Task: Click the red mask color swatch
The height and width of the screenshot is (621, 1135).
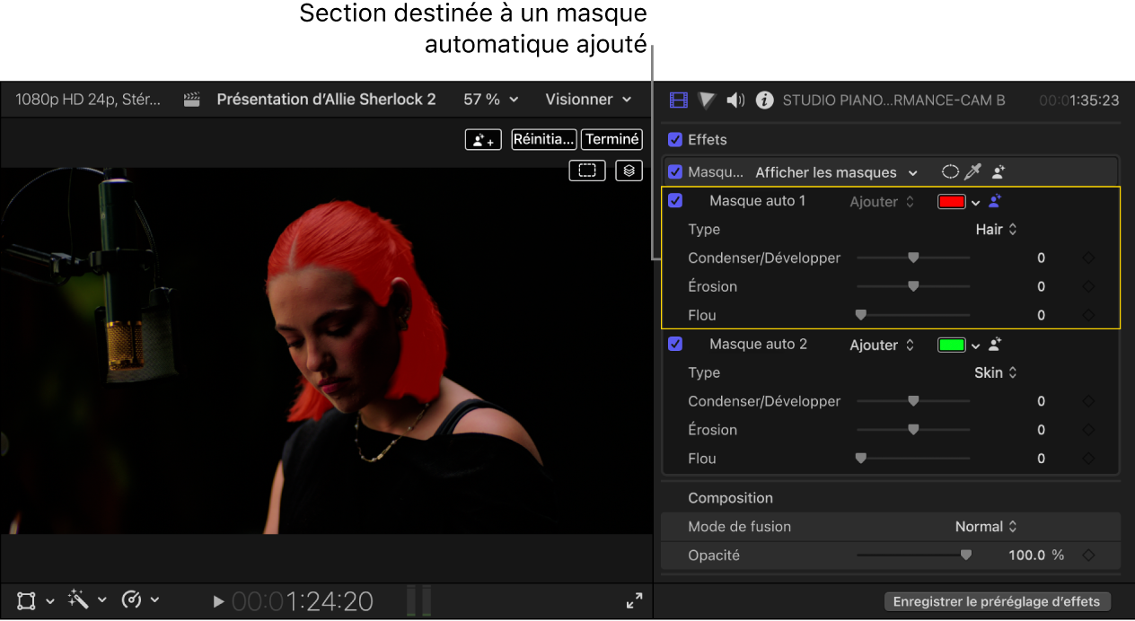Action: (952, 202)
